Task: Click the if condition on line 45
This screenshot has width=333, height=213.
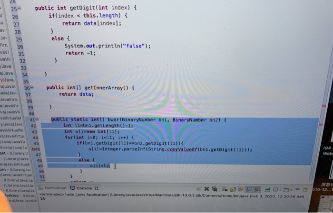Action: (130, 143)
